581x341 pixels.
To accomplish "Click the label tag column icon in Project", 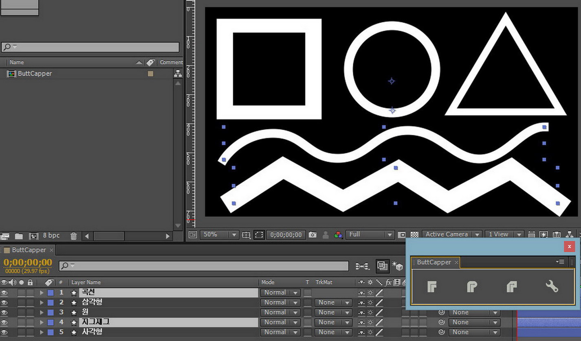I will click(x=151, y=62).
